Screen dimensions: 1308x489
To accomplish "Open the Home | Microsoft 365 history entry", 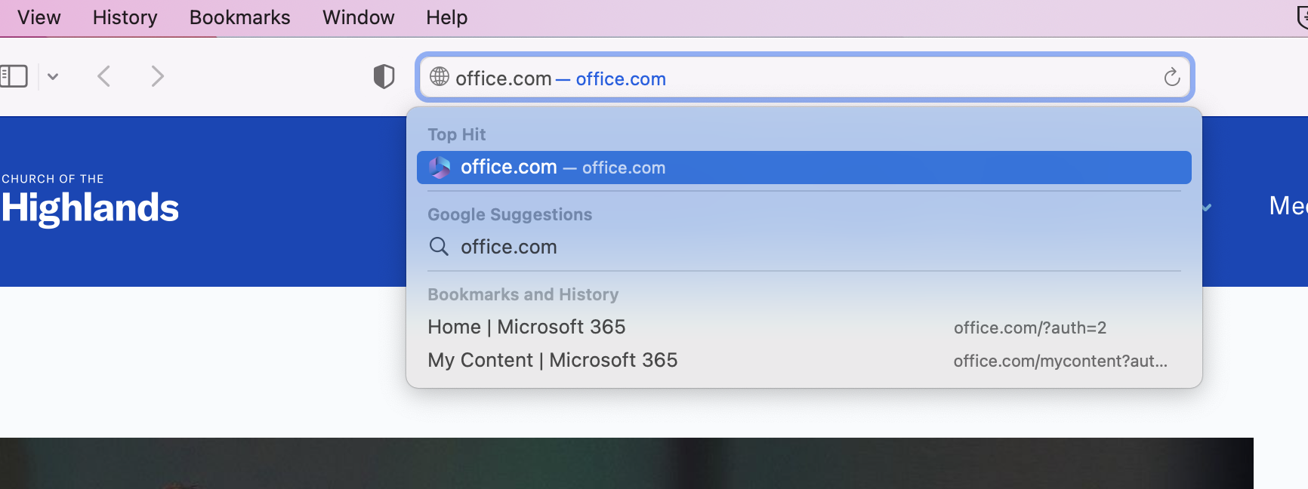I will coord(526,327).
